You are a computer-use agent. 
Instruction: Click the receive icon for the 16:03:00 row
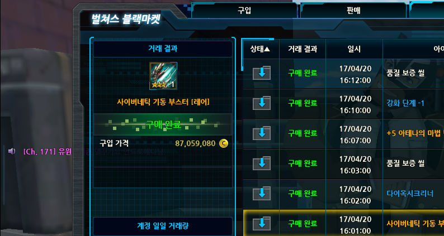point(262,163)
